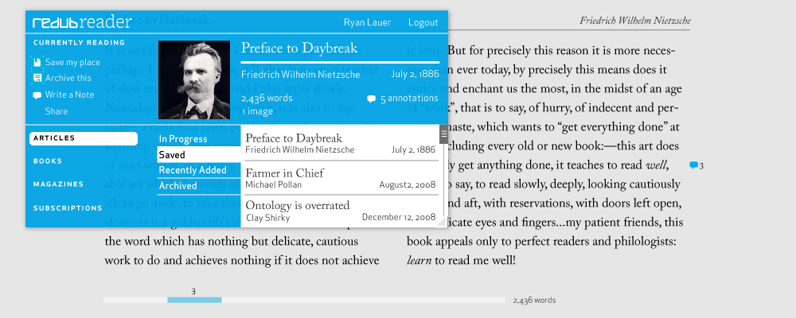Click the 2,436 words label beside progress bar
Image resolution: width=796 pixels, height=318 pixels.
click(534, 301)
